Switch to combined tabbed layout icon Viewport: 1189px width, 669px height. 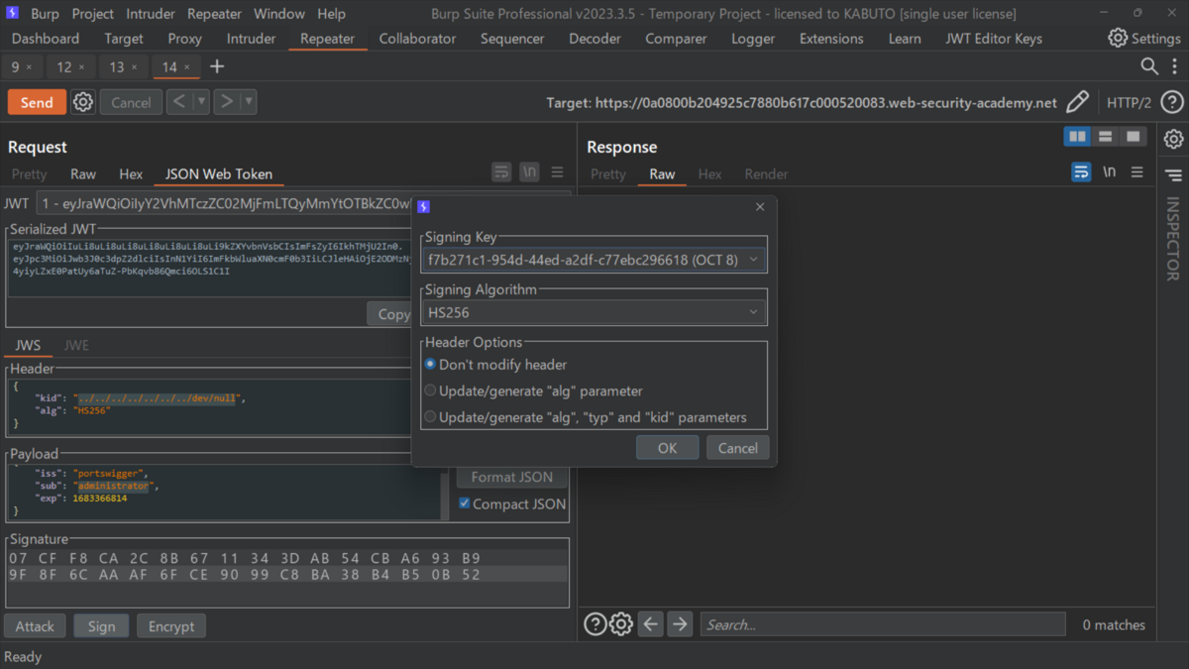[x=1133, y=137]
